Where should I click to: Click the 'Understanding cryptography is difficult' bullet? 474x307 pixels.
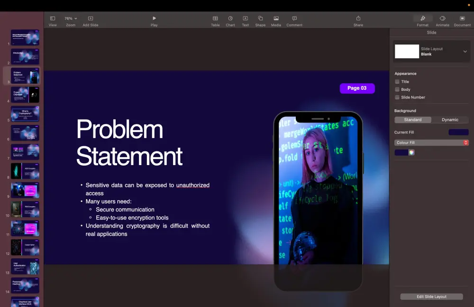click(x=147, y=230)
